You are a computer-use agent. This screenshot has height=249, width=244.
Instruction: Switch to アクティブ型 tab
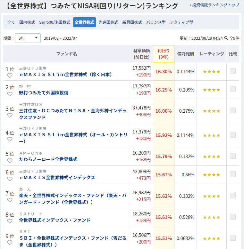(x=182, y=22)
